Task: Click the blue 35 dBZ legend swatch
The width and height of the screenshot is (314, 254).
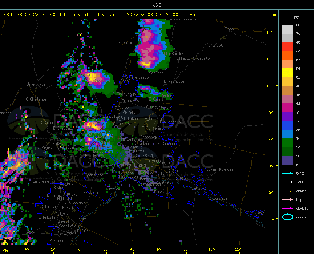Action: pos(287,125)
